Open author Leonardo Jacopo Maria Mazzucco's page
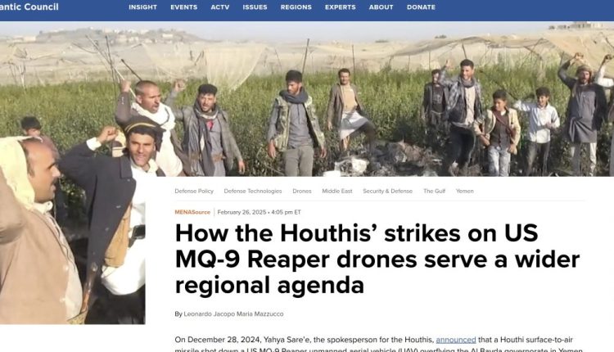This screenshot has height=352, width=614. (x=234, y=314)
